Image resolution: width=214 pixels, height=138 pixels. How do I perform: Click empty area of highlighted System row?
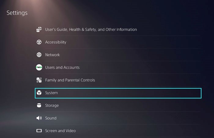(x=130, y=93)
